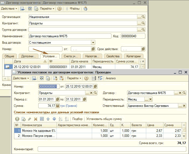Expand the Вид договора dropdown

(x=93, y=42)
